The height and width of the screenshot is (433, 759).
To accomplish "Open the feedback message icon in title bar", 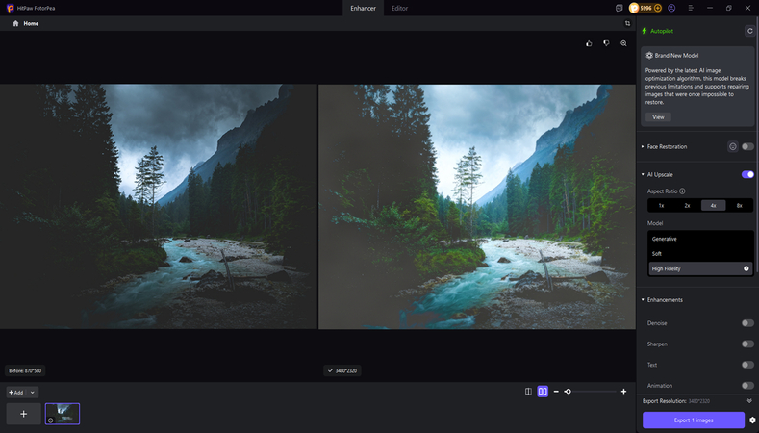I will click(x=619, y=9).
